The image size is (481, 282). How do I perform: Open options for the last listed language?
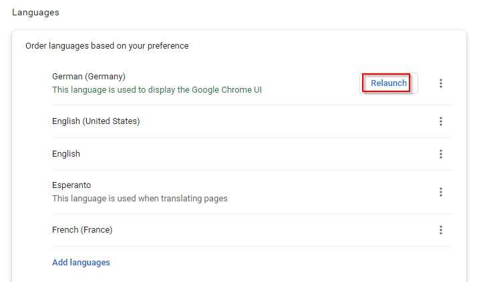click(x=441, y=230)
